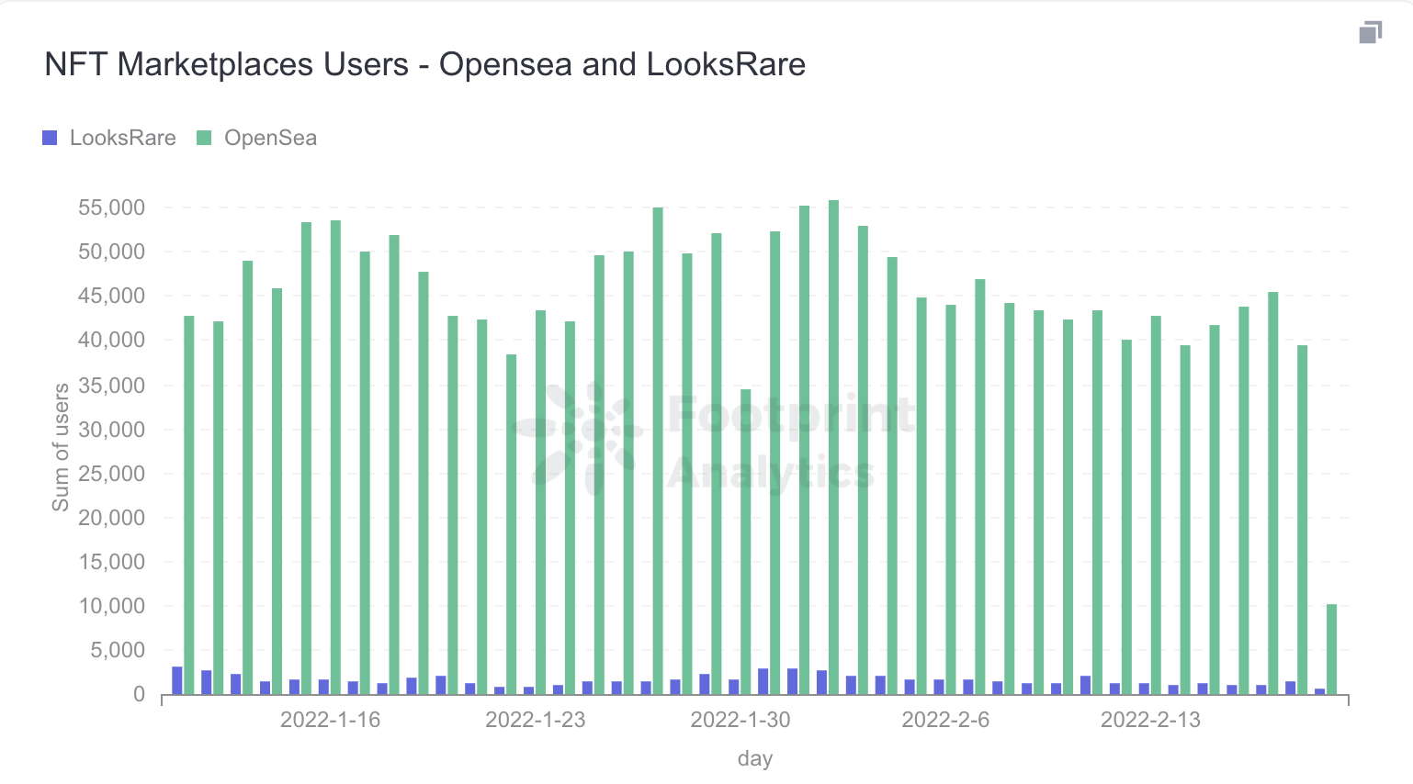Select the 50,000 y-axis tick label
This screenshot has width=1413, height=784.
tap(112, 252)
